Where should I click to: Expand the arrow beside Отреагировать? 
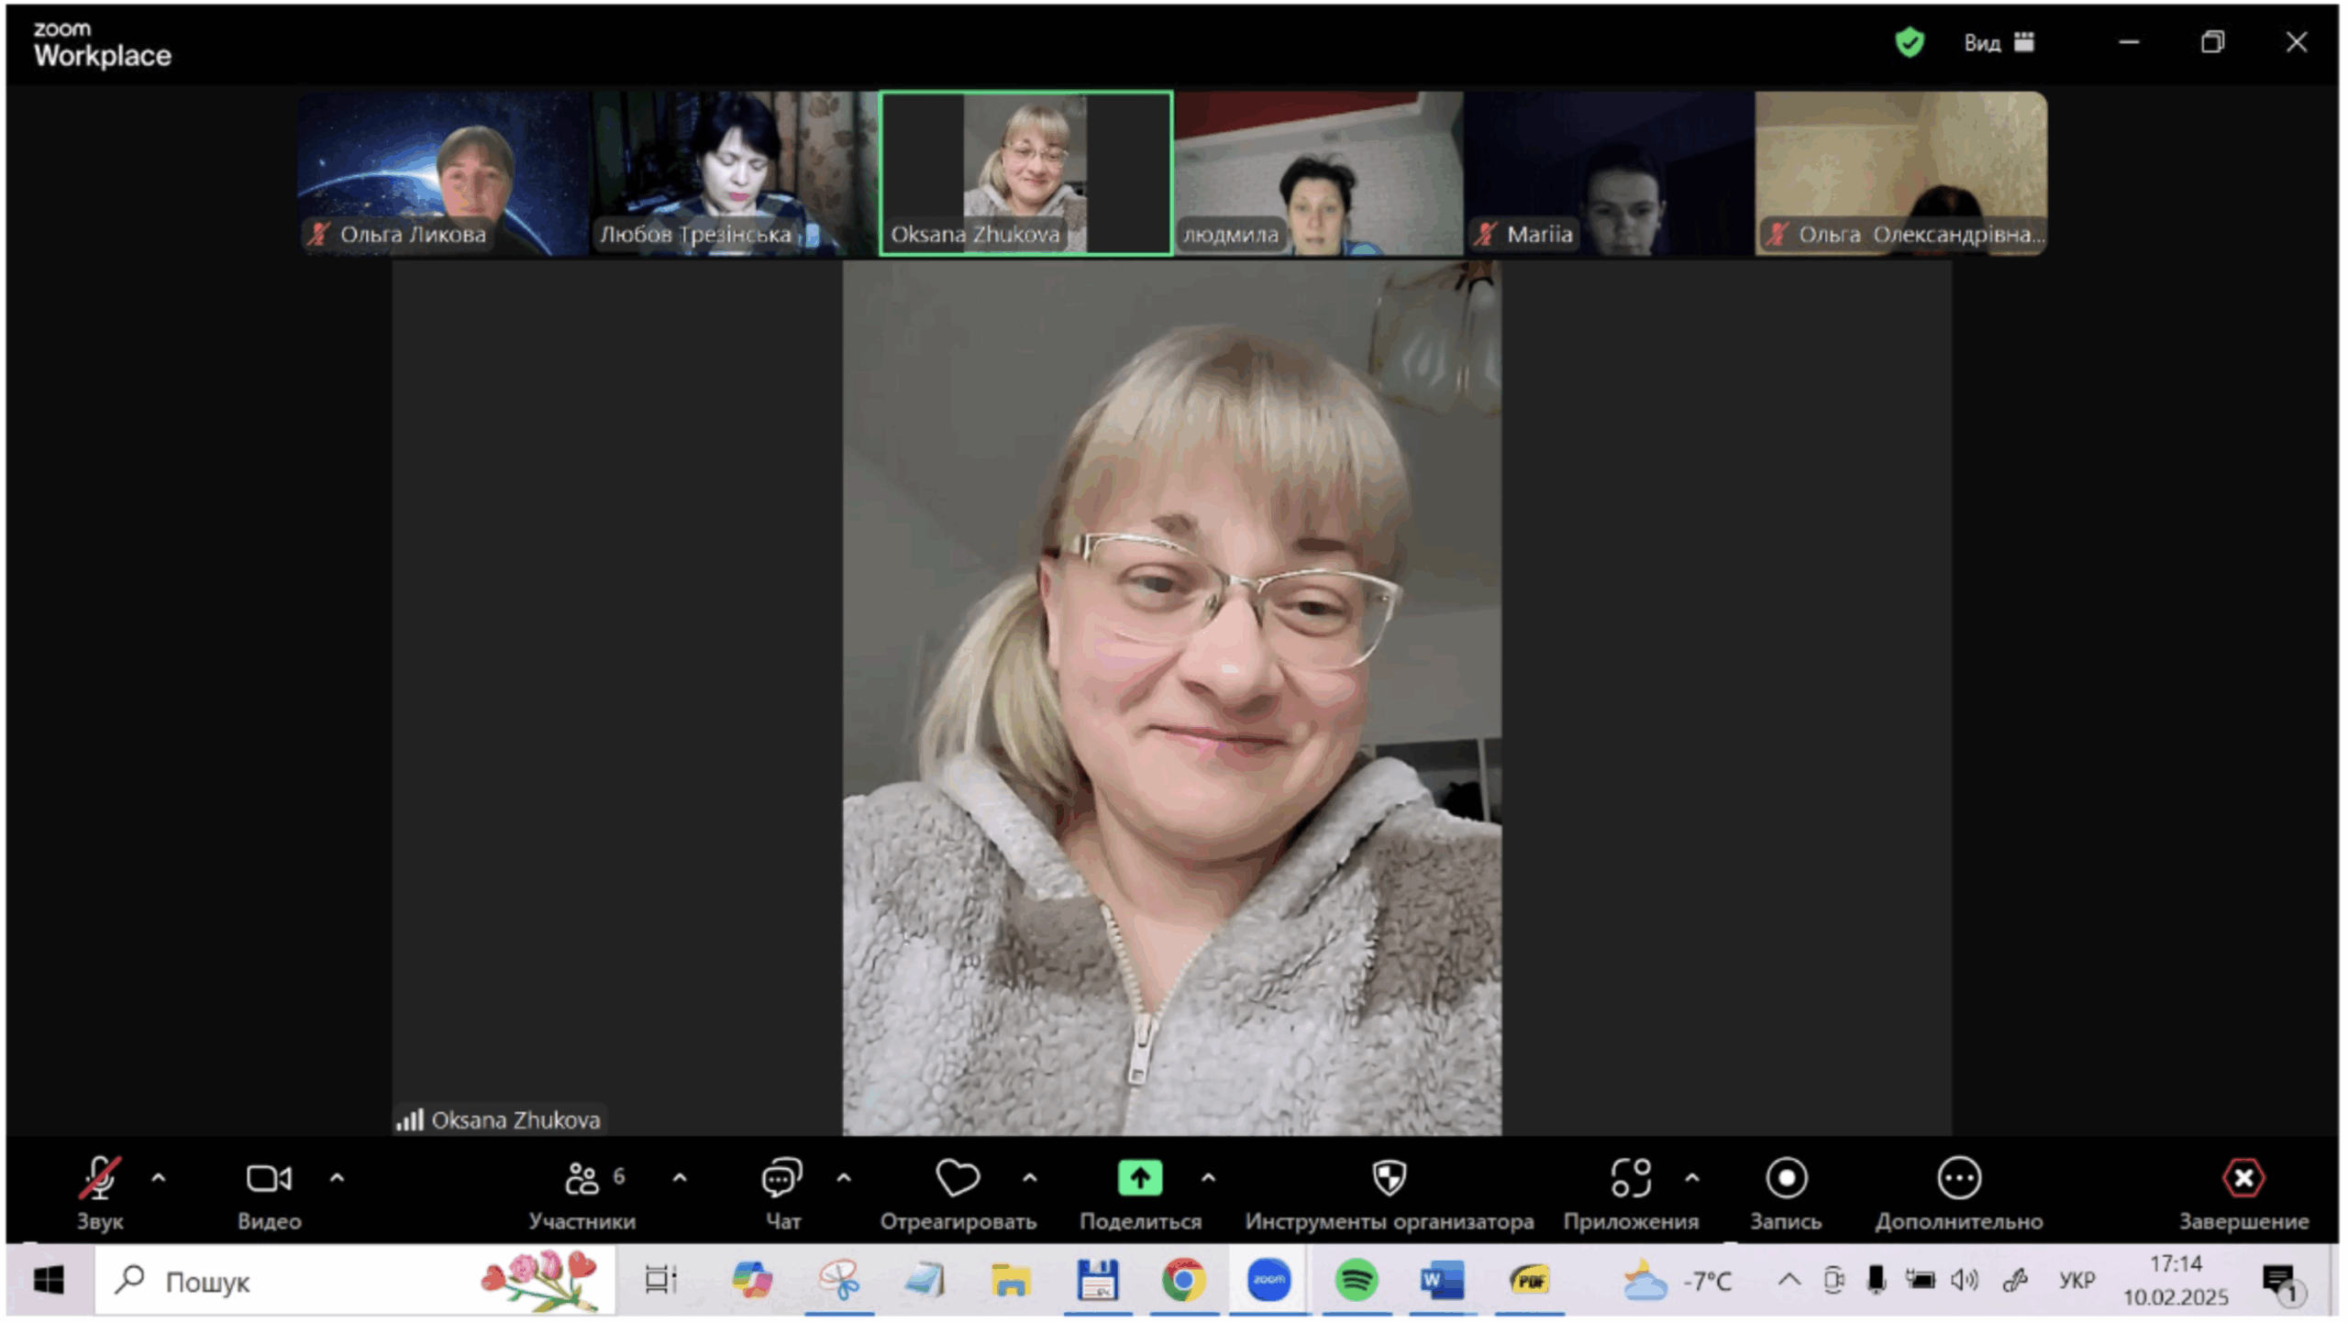click(x=1031, y=1179)
